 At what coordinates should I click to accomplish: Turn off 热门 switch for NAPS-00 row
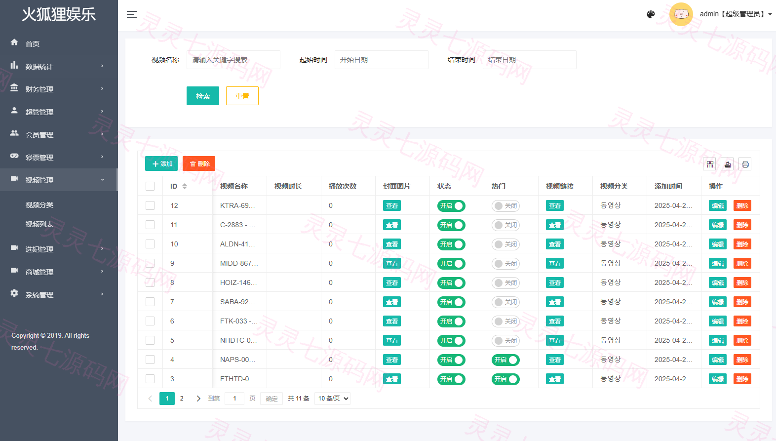point(505,360)
